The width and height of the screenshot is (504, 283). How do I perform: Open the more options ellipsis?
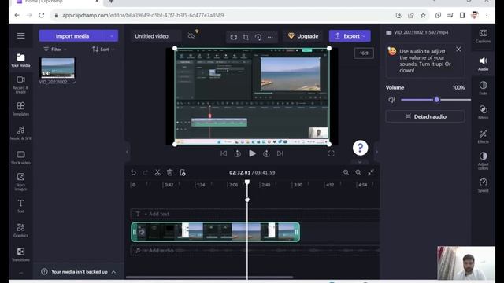[x=270, y=37]
